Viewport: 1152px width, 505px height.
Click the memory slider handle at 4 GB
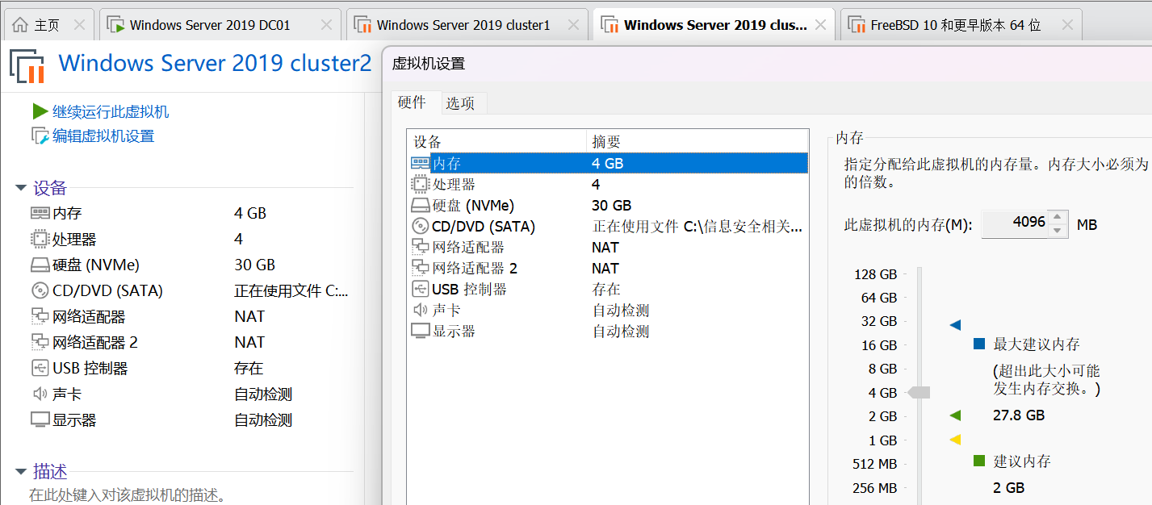[919, 392]
